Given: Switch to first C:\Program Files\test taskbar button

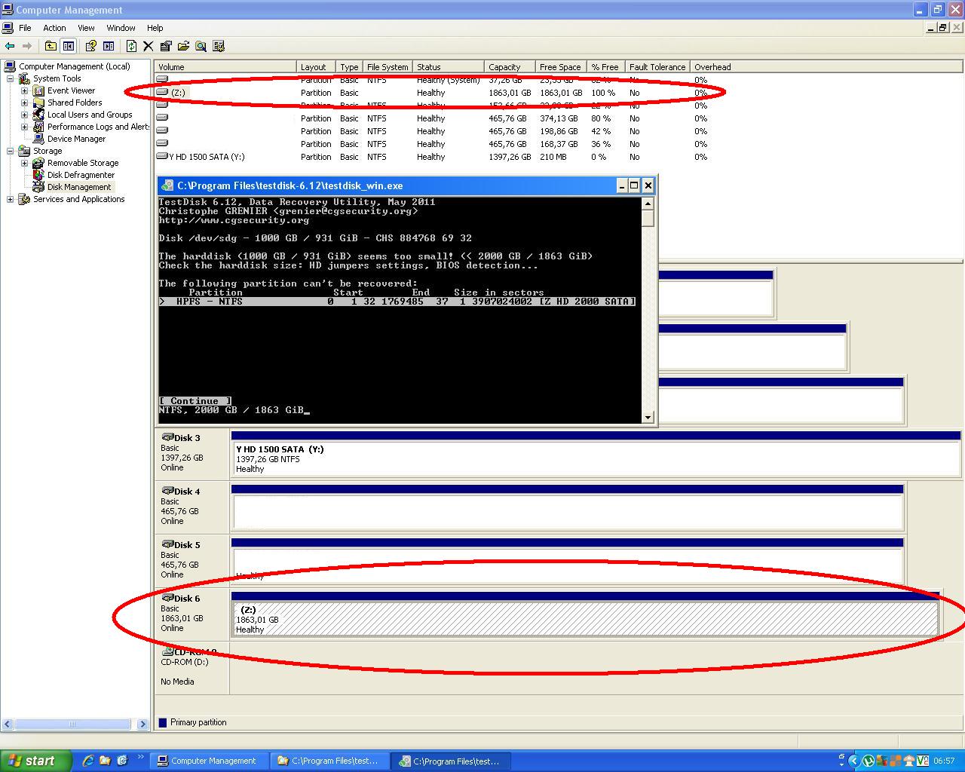Looking at the screenshot, I should [x=330, y=761].
